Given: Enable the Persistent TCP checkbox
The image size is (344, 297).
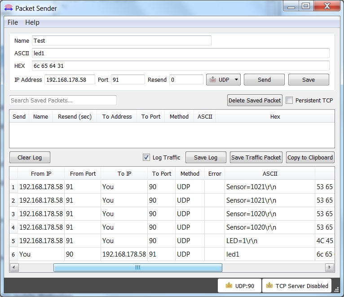Looking at the screenshot, I should click(289, 100).
